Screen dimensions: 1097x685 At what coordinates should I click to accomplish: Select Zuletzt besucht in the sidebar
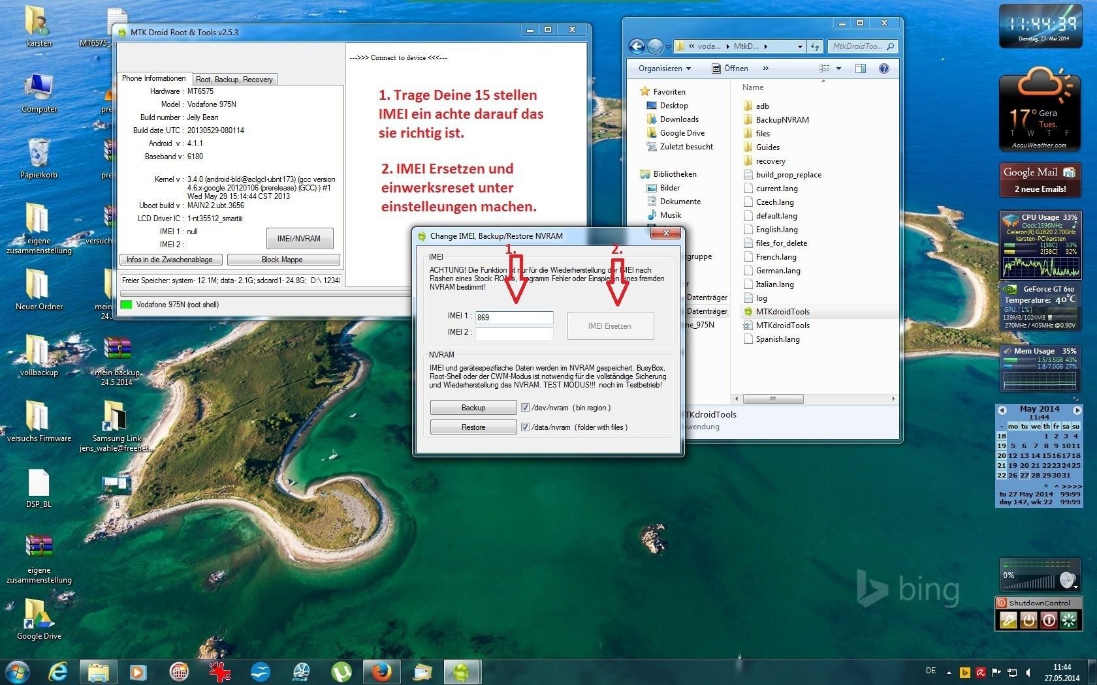click(686, 147)
